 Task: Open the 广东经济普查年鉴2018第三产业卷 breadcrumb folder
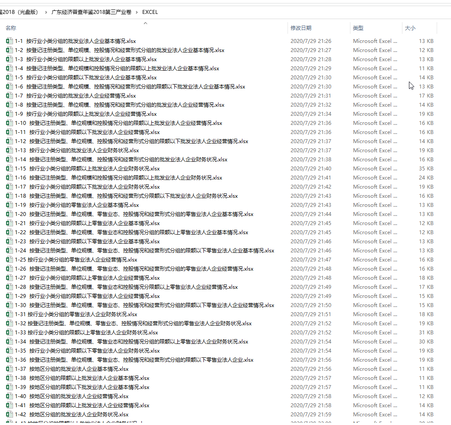click(92, 12)
